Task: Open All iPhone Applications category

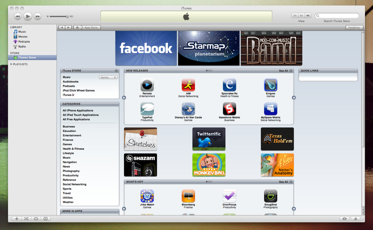Action: click(x=78, y=111)
